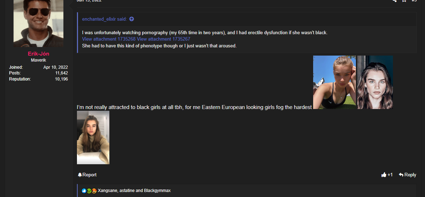Image resolution: width=425 pixels, height=197 pixels.
Task: Reply to Erik-Jón's post
Action: pos(408,175)
